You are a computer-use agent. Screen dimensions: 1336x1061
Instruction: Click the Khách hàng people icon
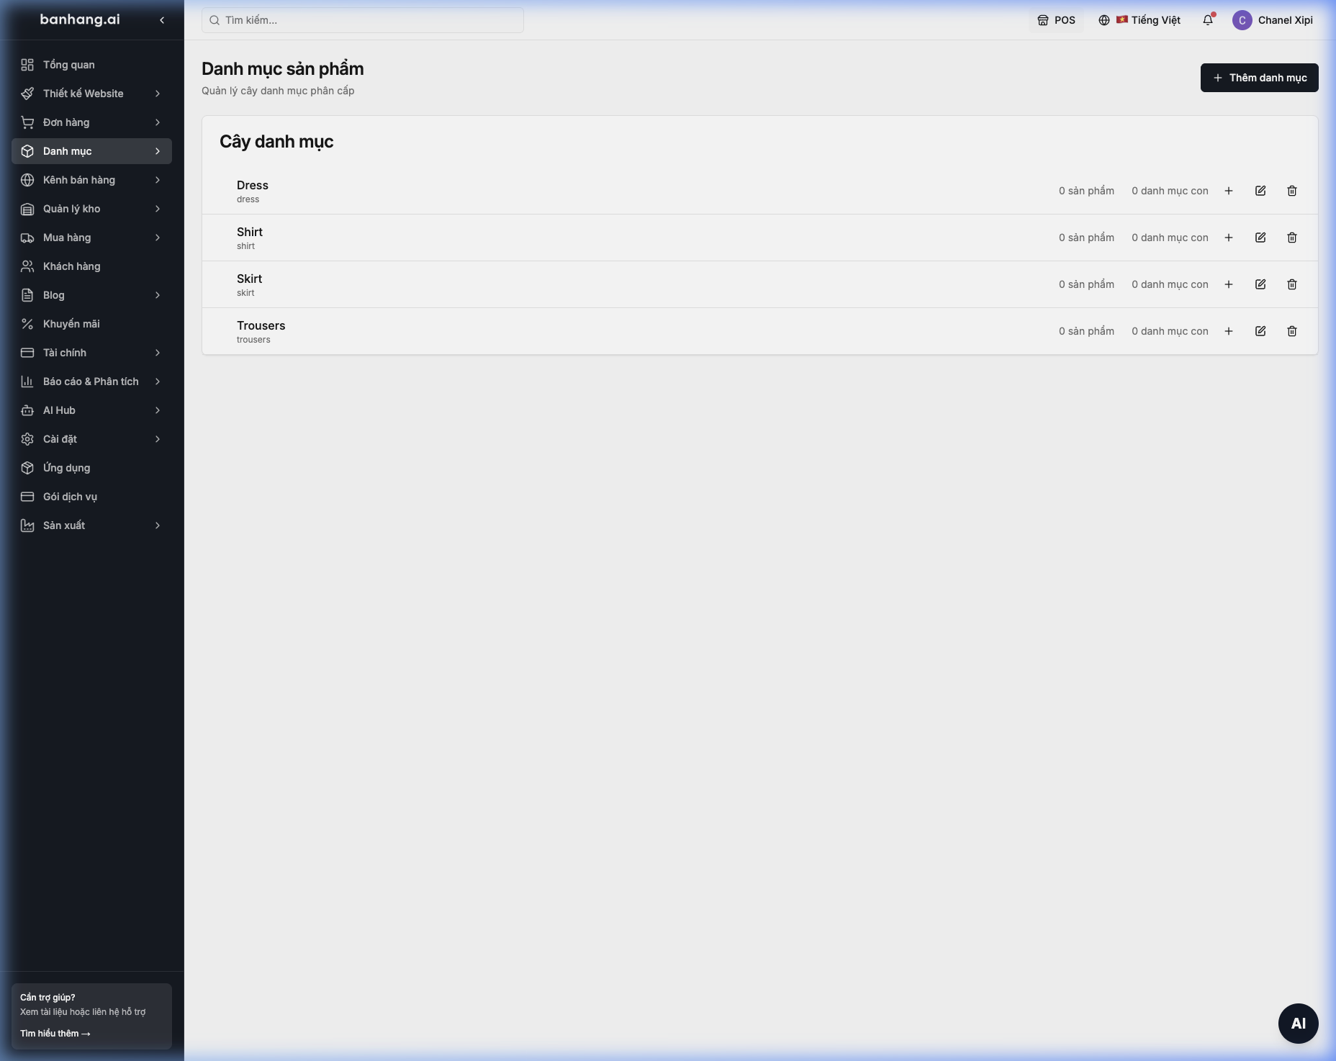point(27,266)
